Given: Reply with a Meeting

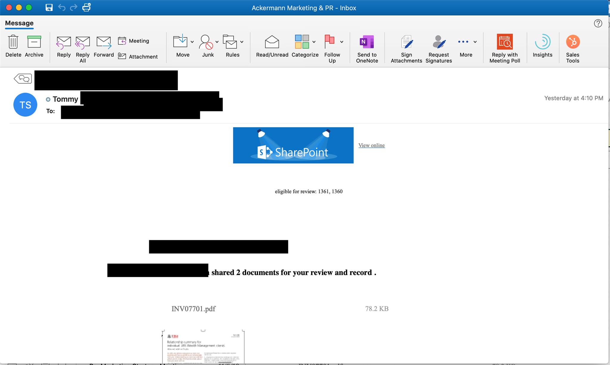Looking at the screenshot, I should [133, 41].
